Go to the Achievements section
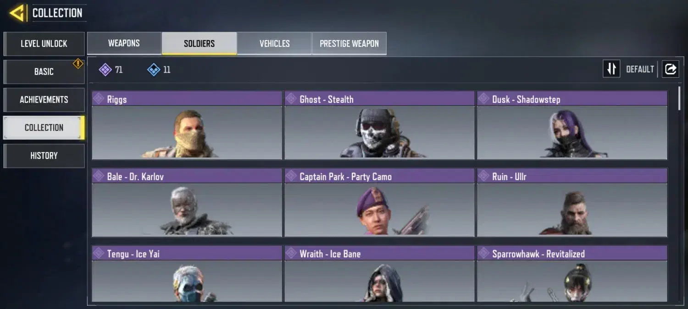Screen dimensions: 688x309 pyautogui.click(x=44, y=100)
